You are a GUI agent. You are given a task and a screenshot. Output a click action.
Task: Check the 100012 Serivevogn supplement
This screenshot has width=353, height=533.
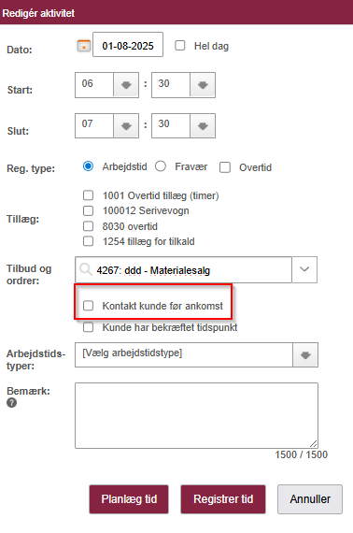pyautogui.click(x=88, y=210)
